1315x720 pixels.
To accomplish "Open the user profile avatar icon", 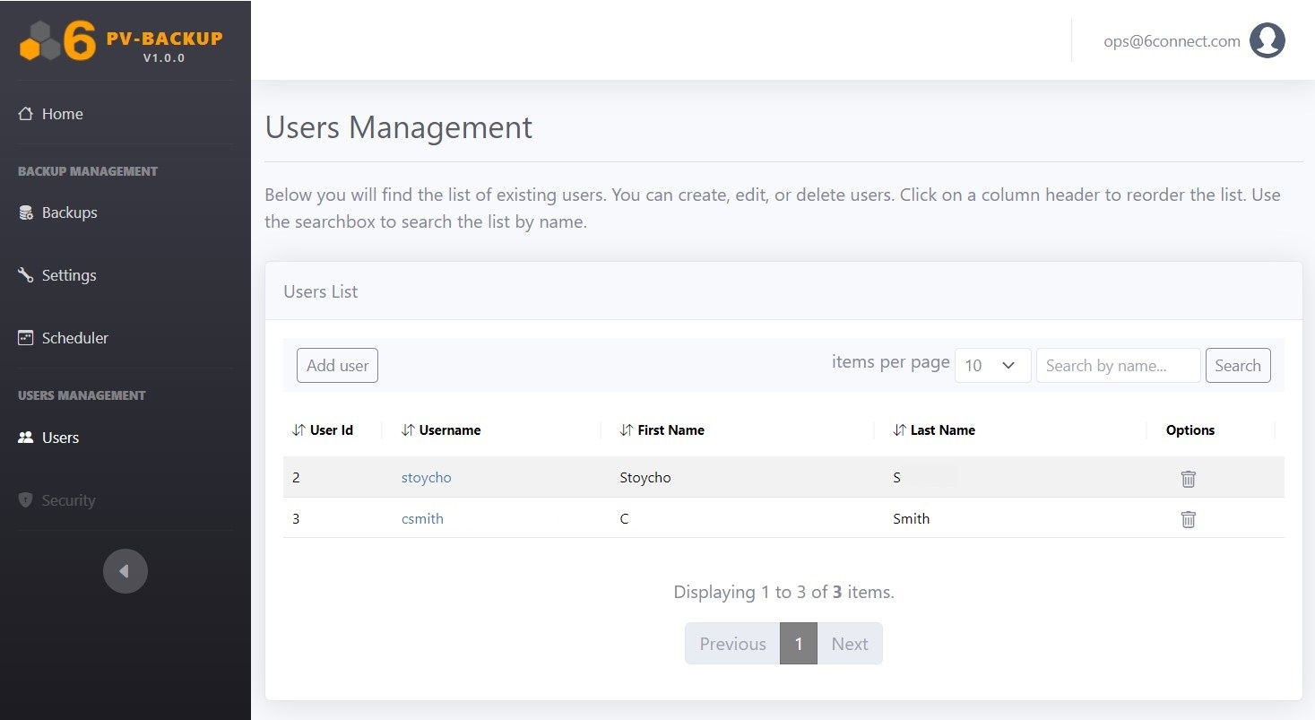I will 1267,40.
